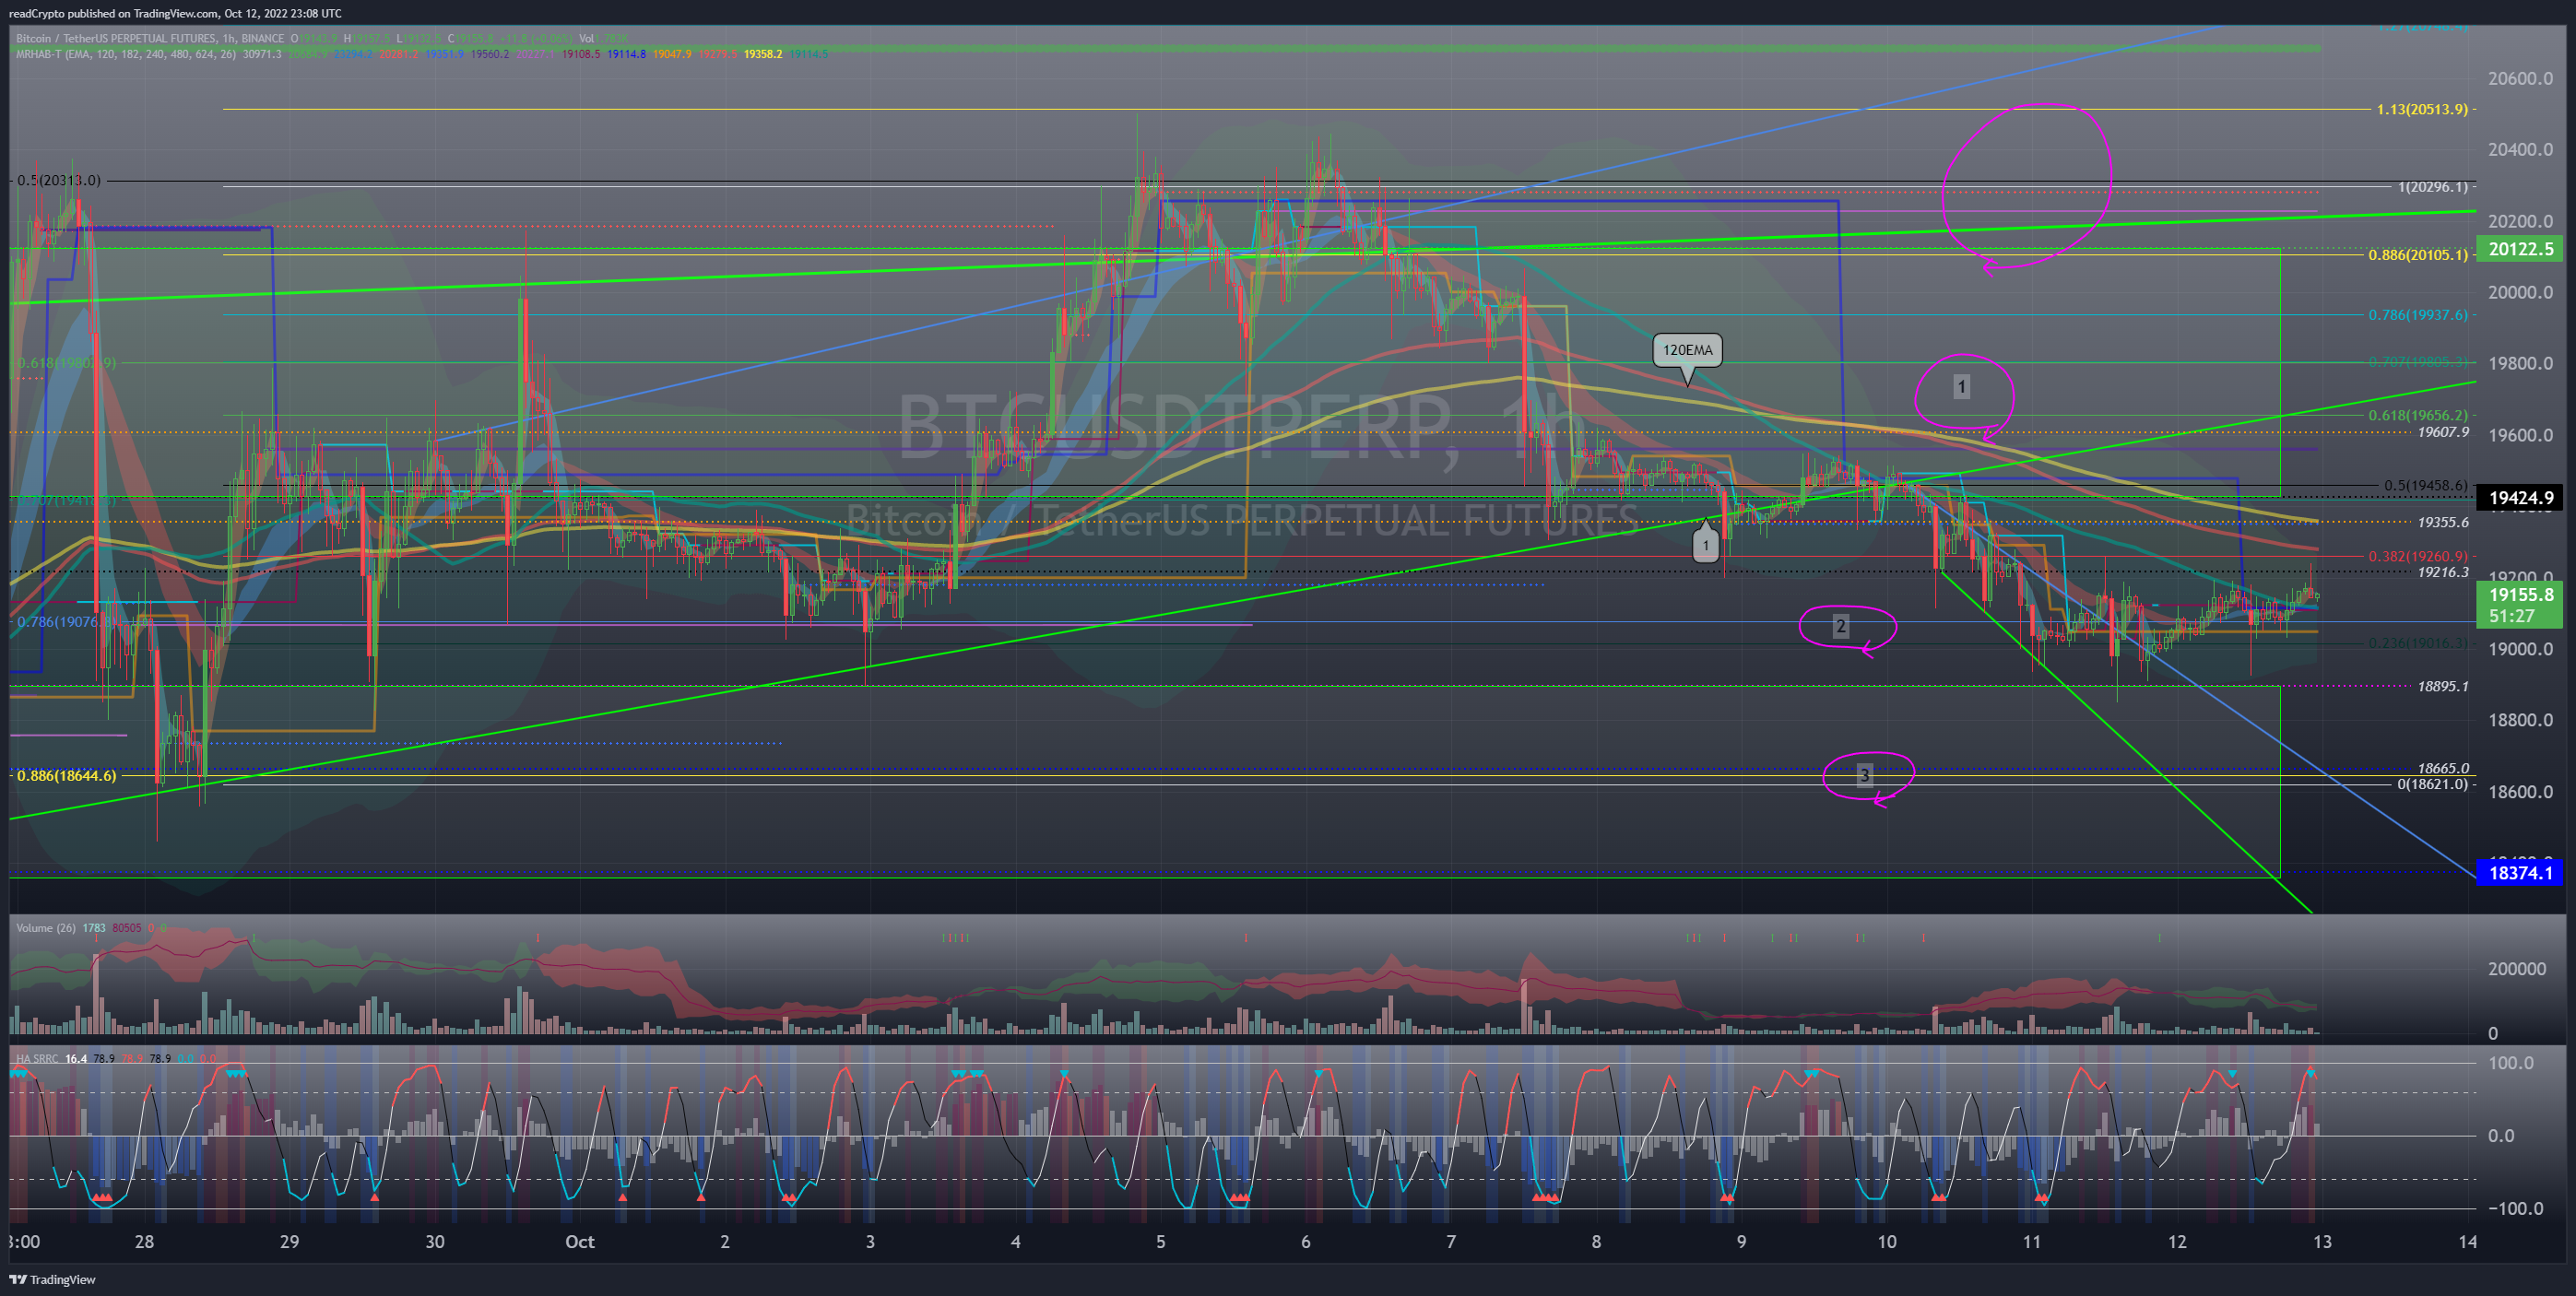The height and width of the screenshot is (1296, 2576).
Task: Click 20400.0 on the price axis
Action: pyautogui.click(x=2520, y=149)
